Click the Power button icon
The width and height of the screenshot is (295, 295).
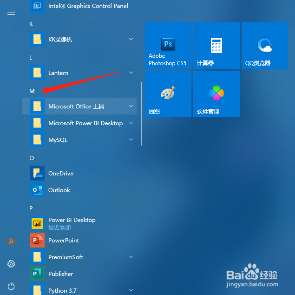tap(11, 286)
